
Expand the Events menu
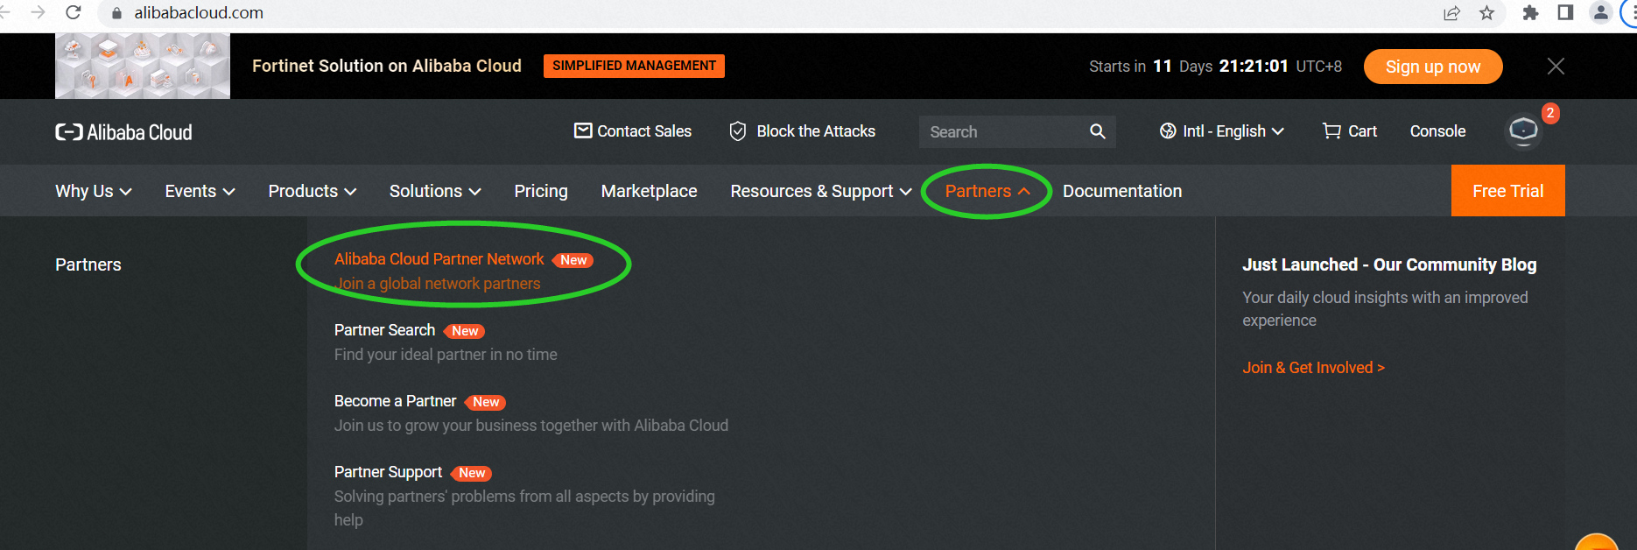pyautogui.click(x=200, y=191)
